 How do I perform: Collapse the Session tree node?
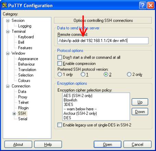click(x=8, y=20)
